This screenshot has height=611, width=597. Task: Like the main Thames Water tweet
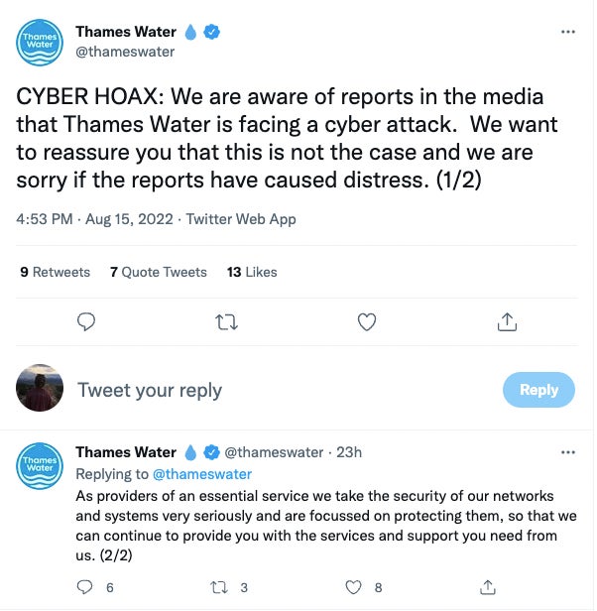[x=367, y=321]
